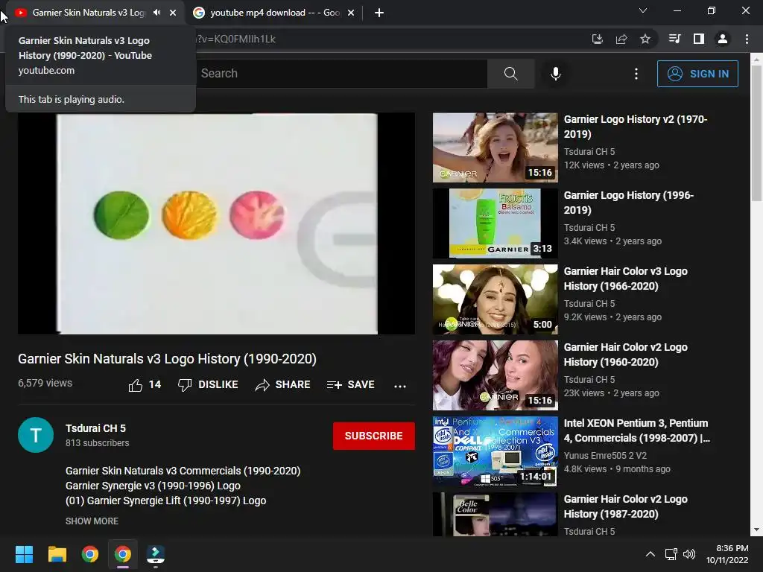Screen dimensions: 763x572
Task: Open Tsdurai CH 5 channel avatar
Action: (36, 435)
